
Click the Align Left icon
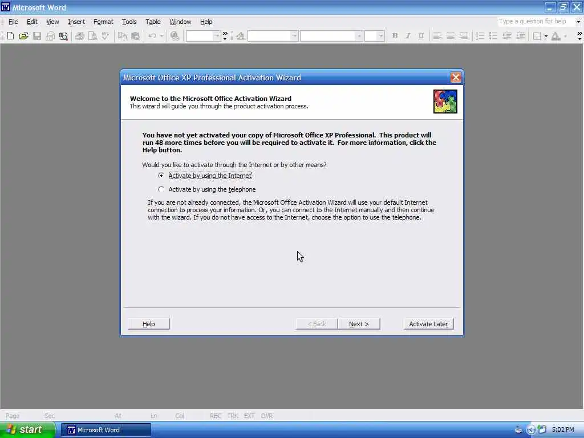coord(437,36)
